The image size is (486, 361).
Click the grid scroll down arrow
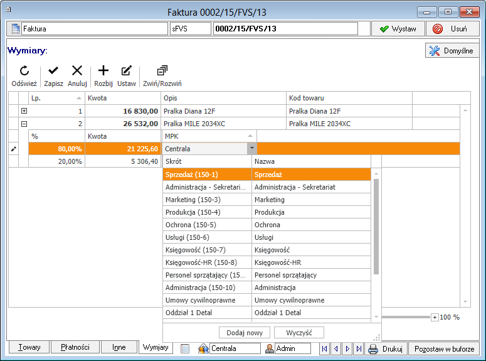coord(465,302)
